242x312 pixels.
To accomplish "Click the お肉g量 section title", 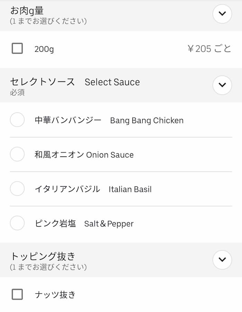I will pos(27,11).
